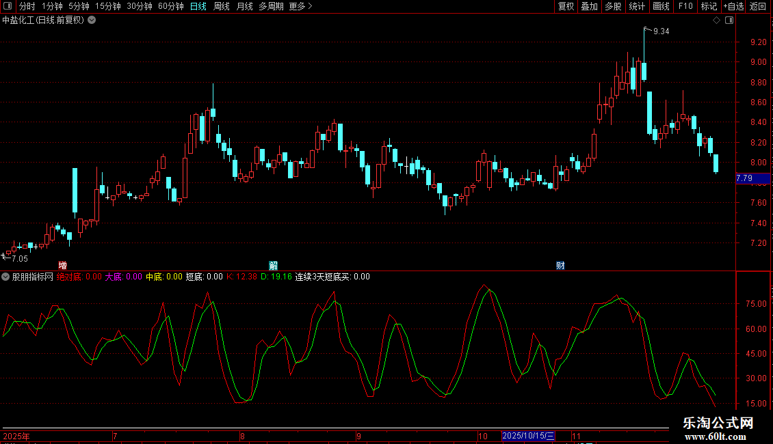
Task: Click the D: 19.16 indicator value
Action: point(276,277)
